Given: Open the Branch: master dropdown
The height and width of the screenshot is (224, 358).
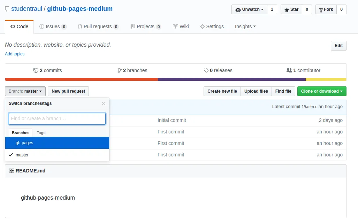Looking at the screenshot, I should coord(25,91).
